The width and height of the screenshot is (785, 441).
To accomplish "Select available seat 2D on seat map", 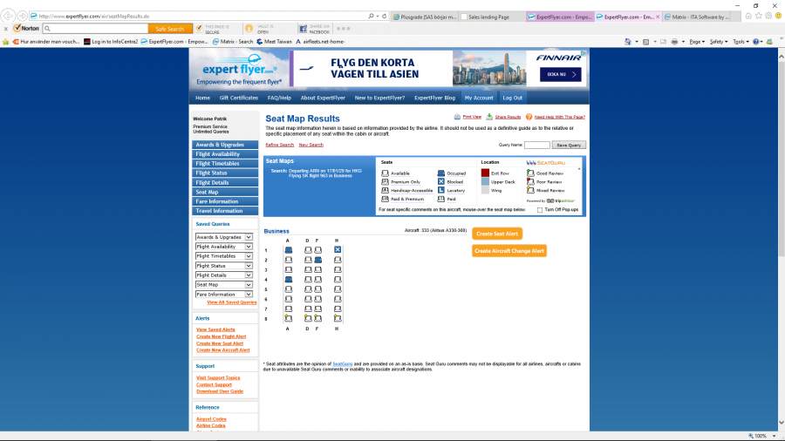I will click(308, 260).
